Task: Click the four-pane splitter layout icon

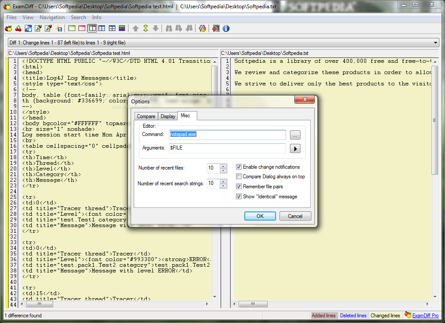Action: pyautogui.click(x=101, y=28)
